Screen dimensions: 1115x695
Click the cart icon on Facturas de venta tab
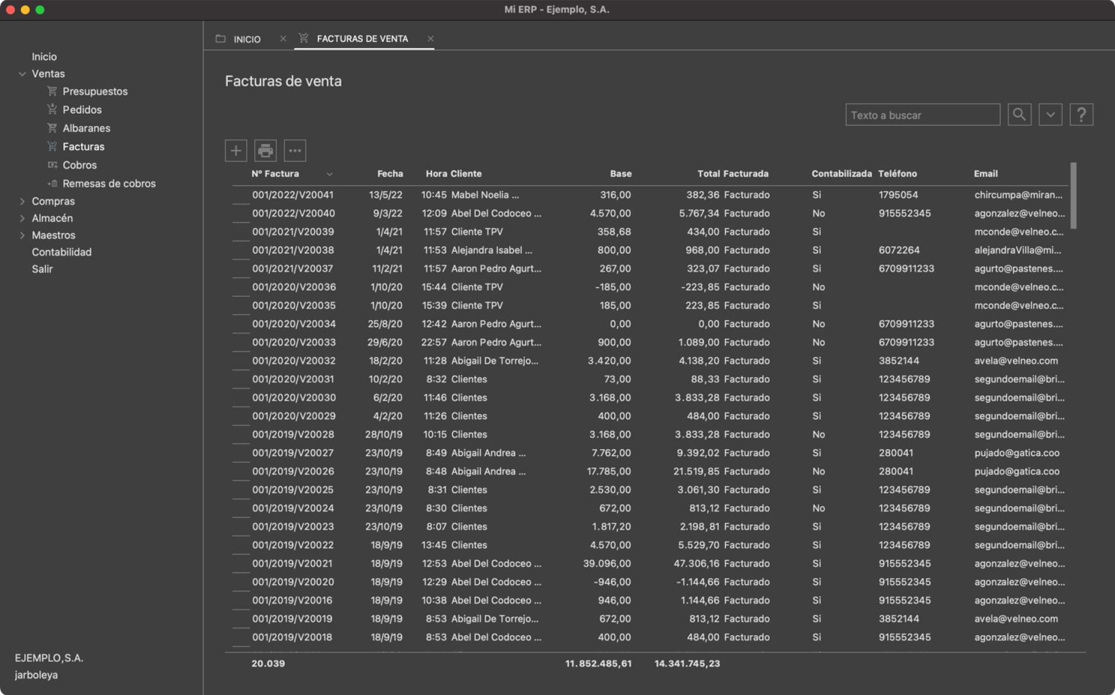coord(304,38)
